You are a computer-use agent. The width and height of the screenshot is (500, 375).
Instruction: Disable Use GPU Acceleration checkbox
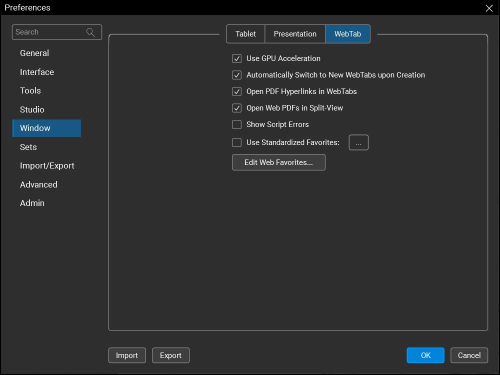click(237, 58)
